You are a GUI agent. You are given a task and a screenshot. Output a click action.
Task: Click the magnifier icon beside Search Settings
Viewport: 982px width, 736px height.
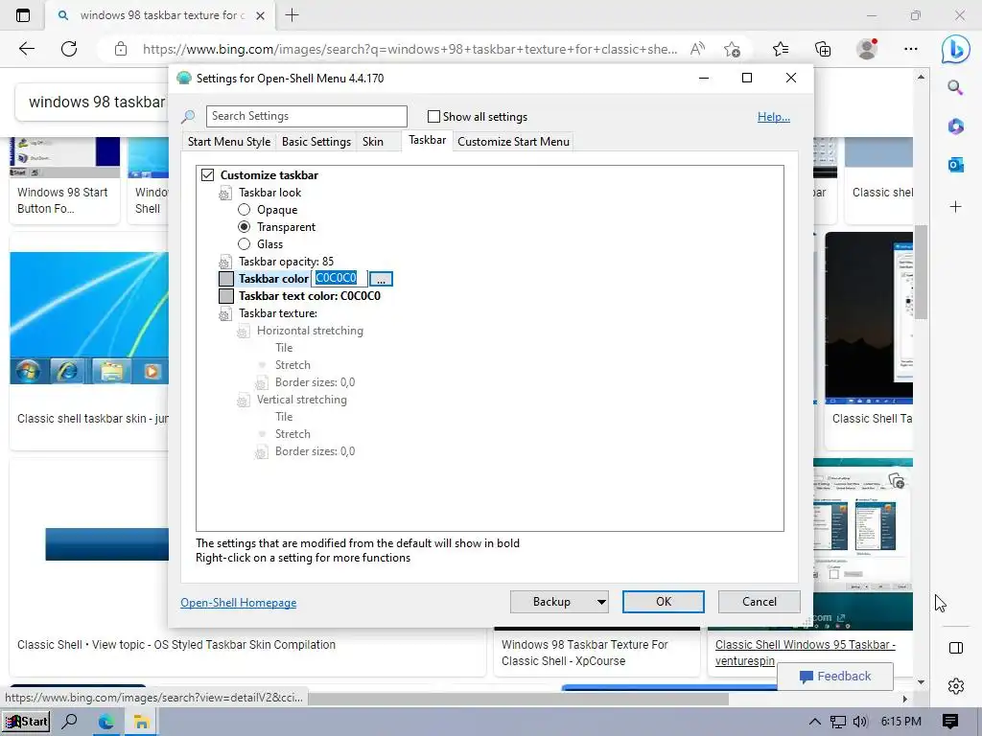pyautogui.click(x=188, y=116)
